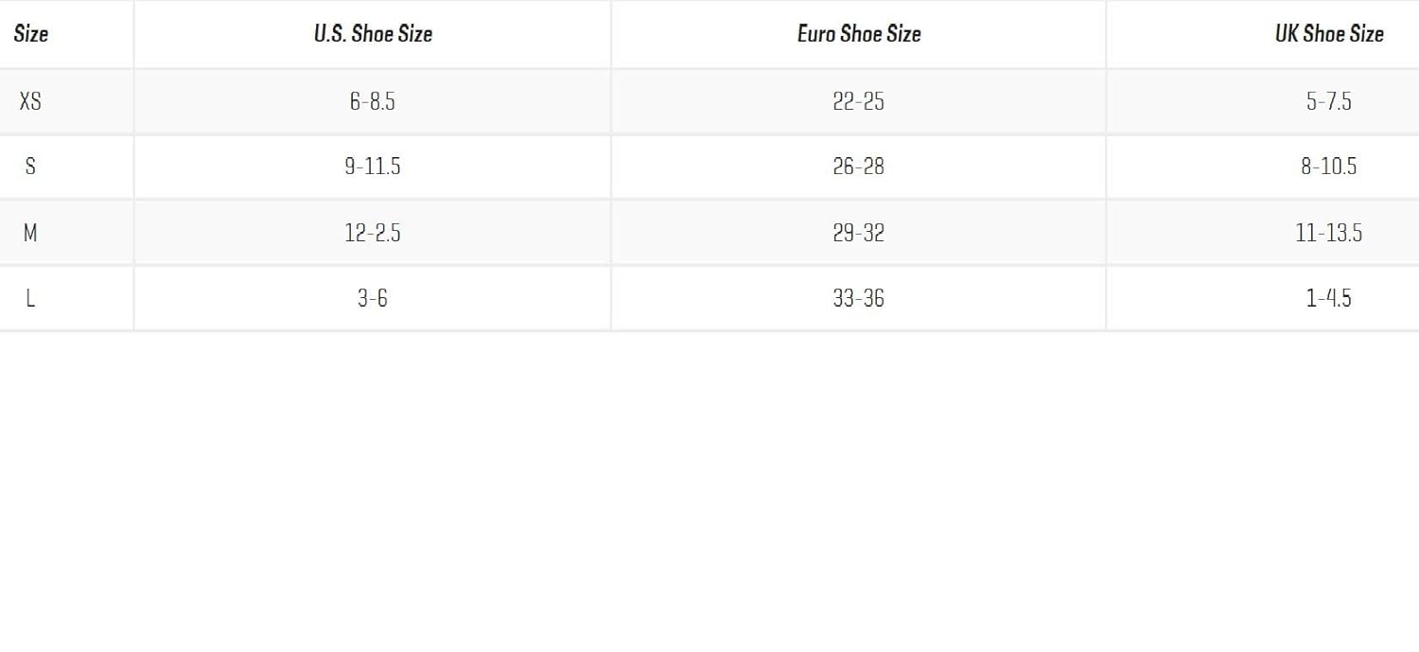This screenshot has width=1419, height=652.
Task: Select the XS size cell
Action: (x=30, y=100)
